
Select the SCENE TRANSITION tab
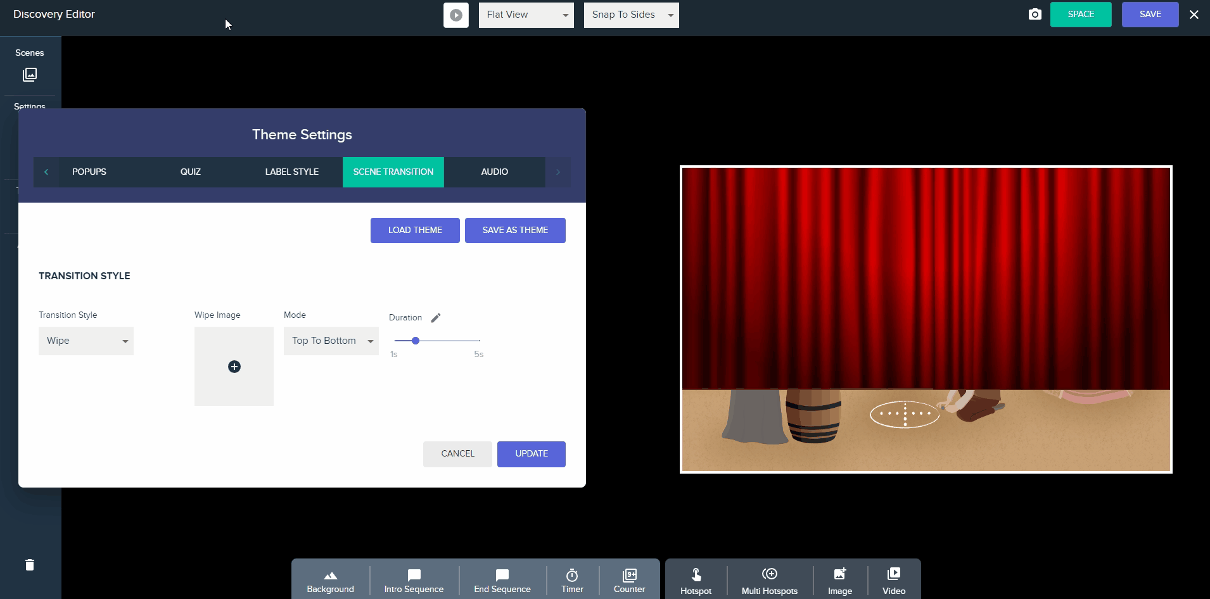(x=393, y=172)
